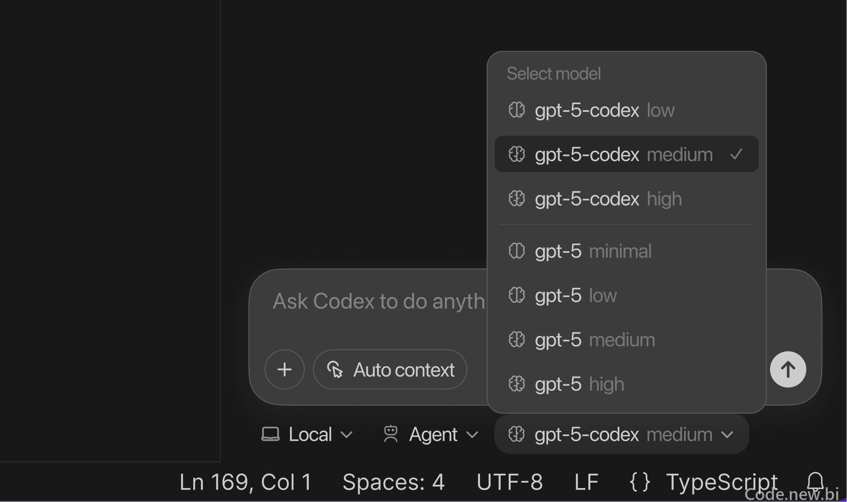Toggle the Auto context pill
Screen dimensions: 847x502
pyautogui.click(x=390, y=369)
